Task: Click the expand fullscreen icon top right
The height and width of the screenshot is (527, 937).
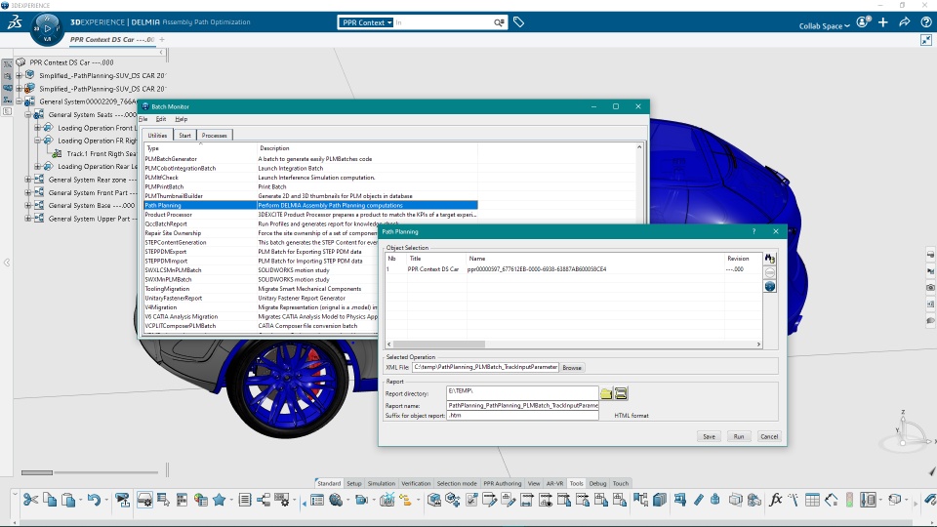Action: (926, 40)
